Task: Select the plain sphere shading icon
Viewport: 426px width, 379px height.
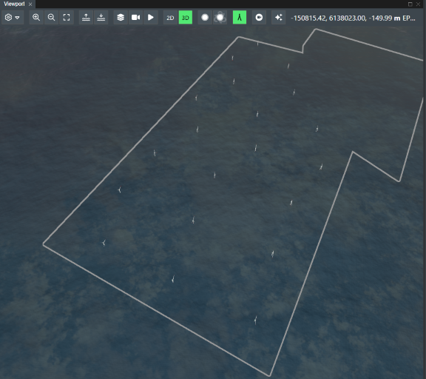Action: click(205, 18)
